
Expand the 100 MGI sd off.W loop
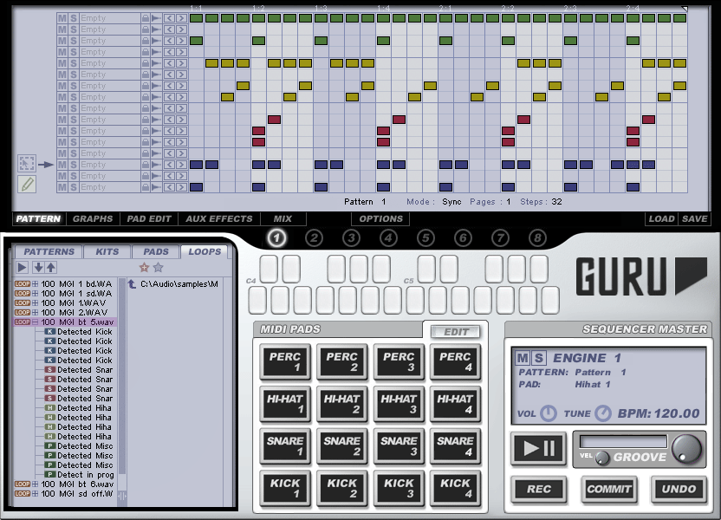(x=35, y=494)
